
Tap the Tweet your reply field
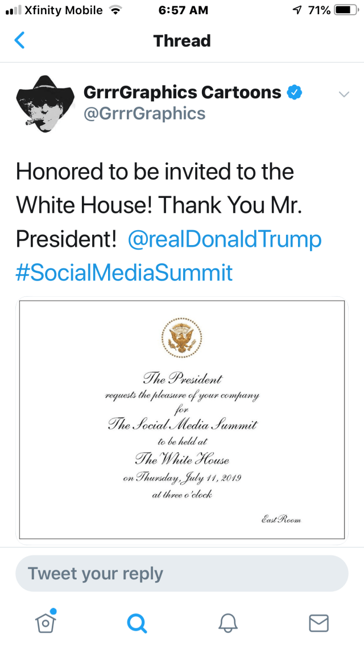(x=181, y=573)
